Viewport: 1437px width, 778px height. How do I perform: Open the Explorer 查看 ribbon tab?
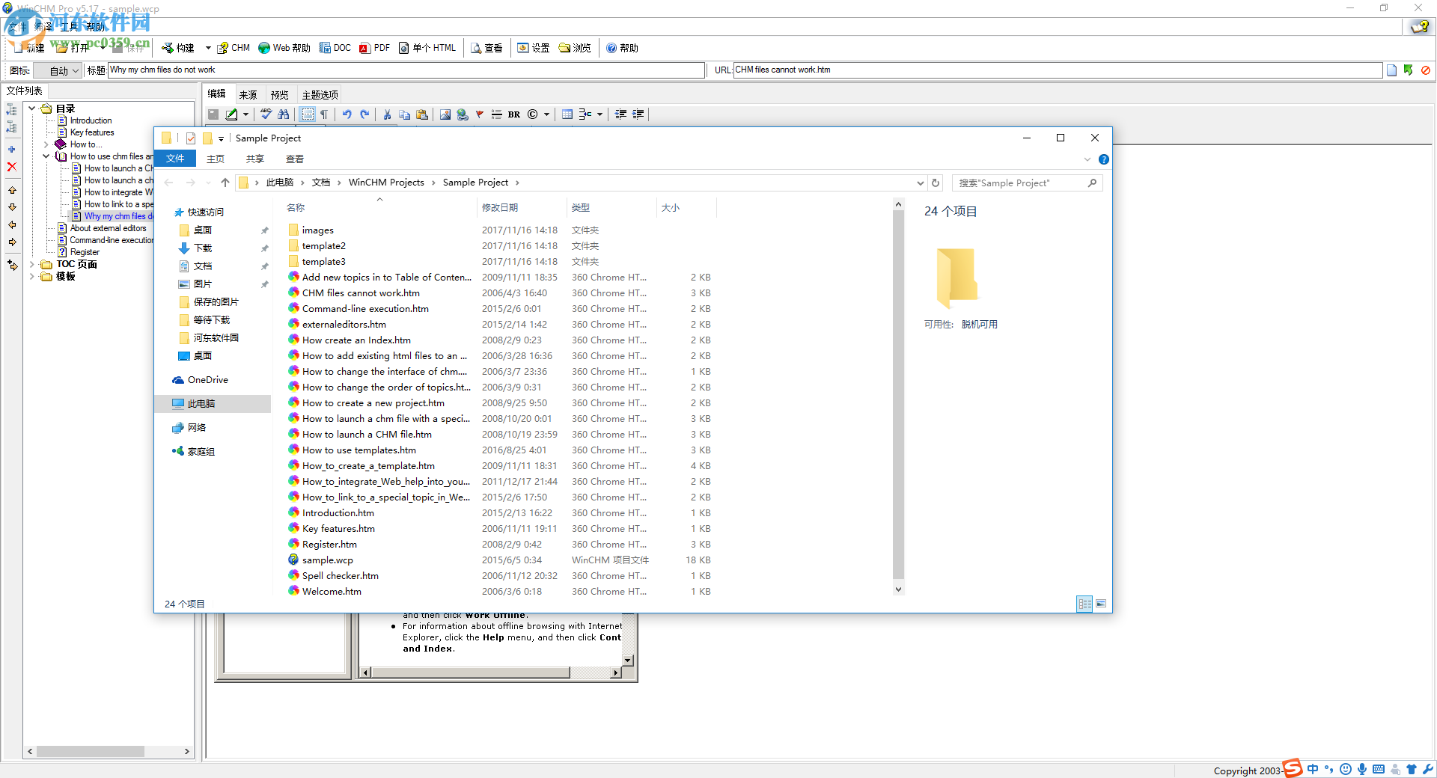295,159
